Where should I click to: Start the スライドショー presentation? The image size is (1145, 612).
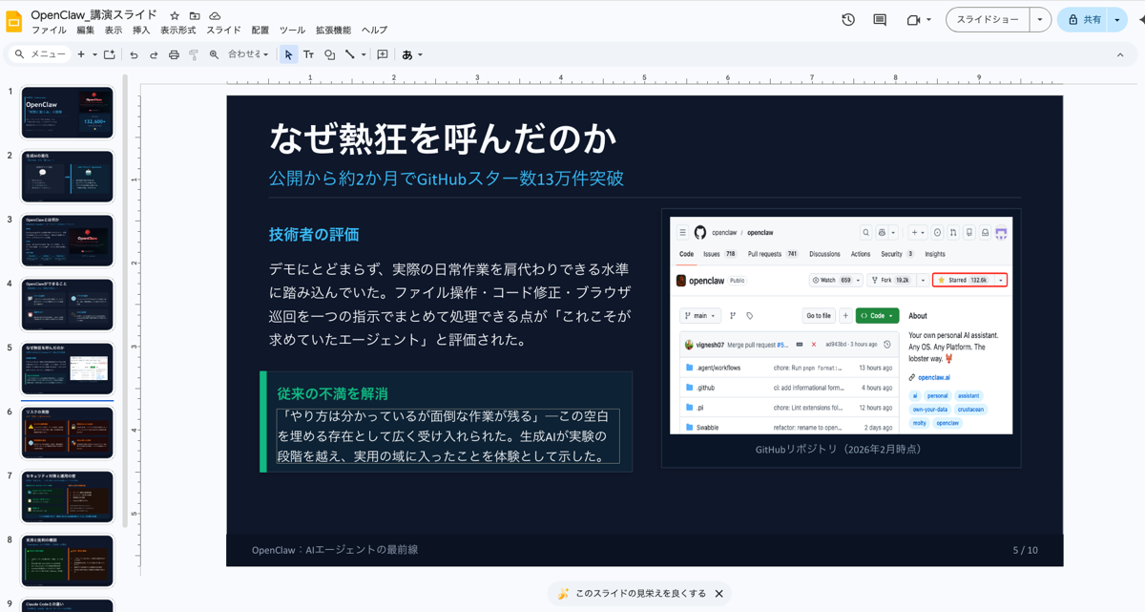click(988, 19)
